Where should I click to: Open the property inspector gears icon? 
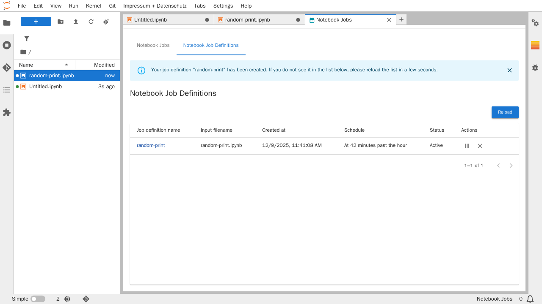tap(535, 23)
